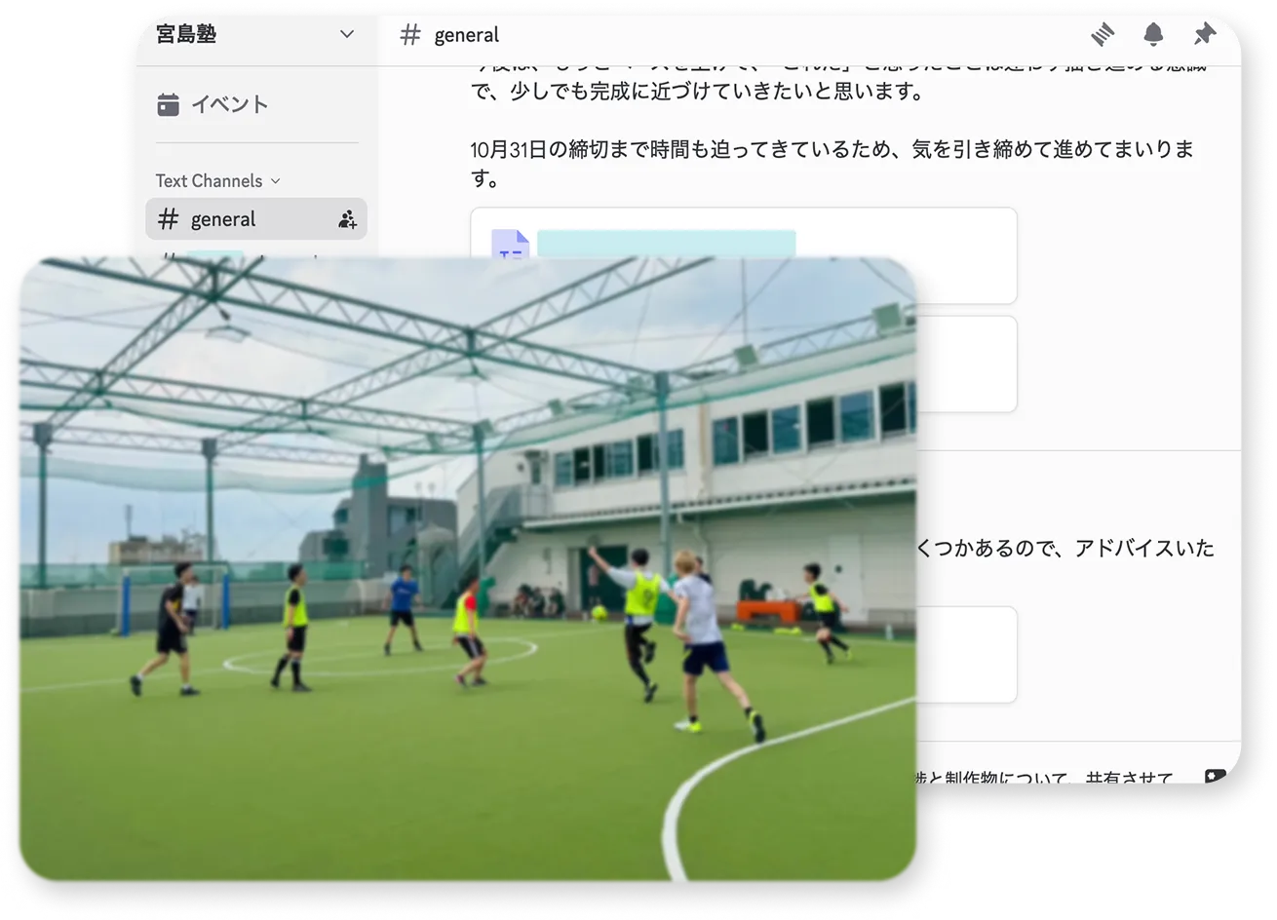Collapse the Text Channels chevron

coord(275,181)
